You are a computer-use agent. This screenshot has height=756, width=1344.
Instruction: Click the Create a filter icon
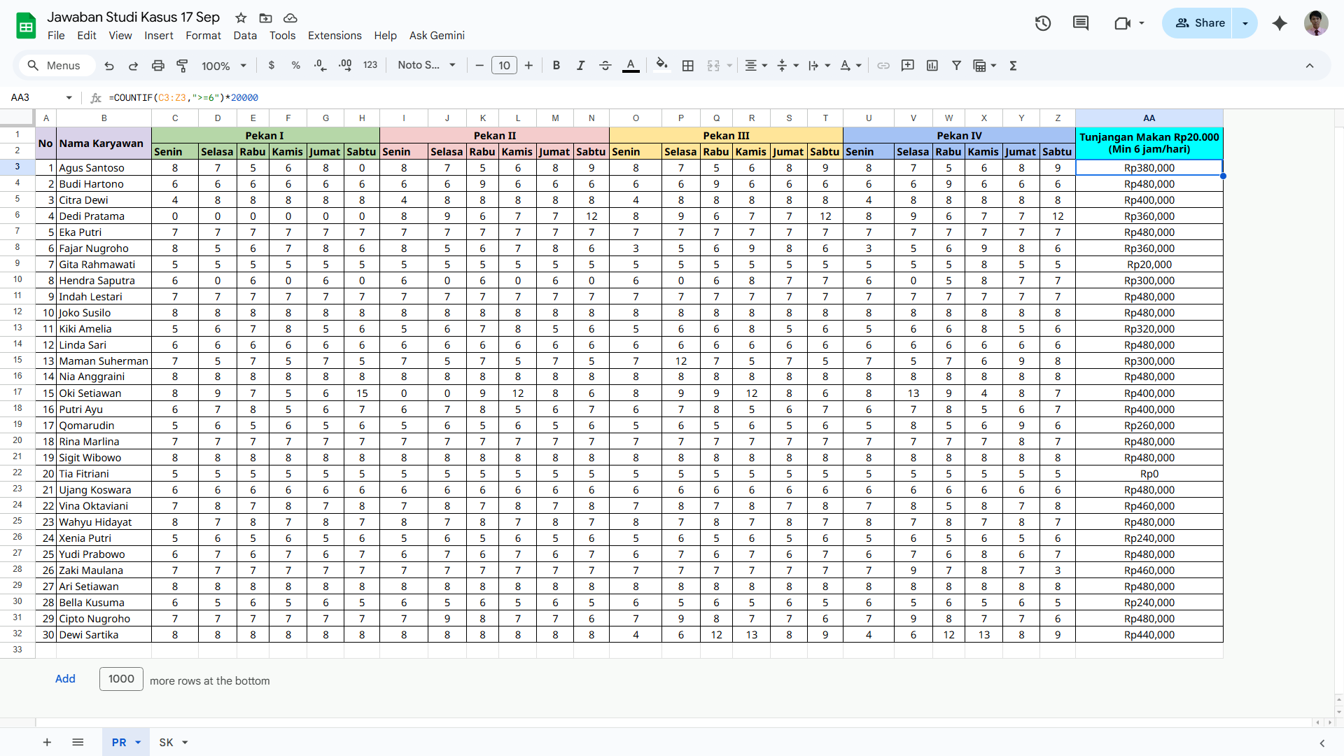point(956,66)
